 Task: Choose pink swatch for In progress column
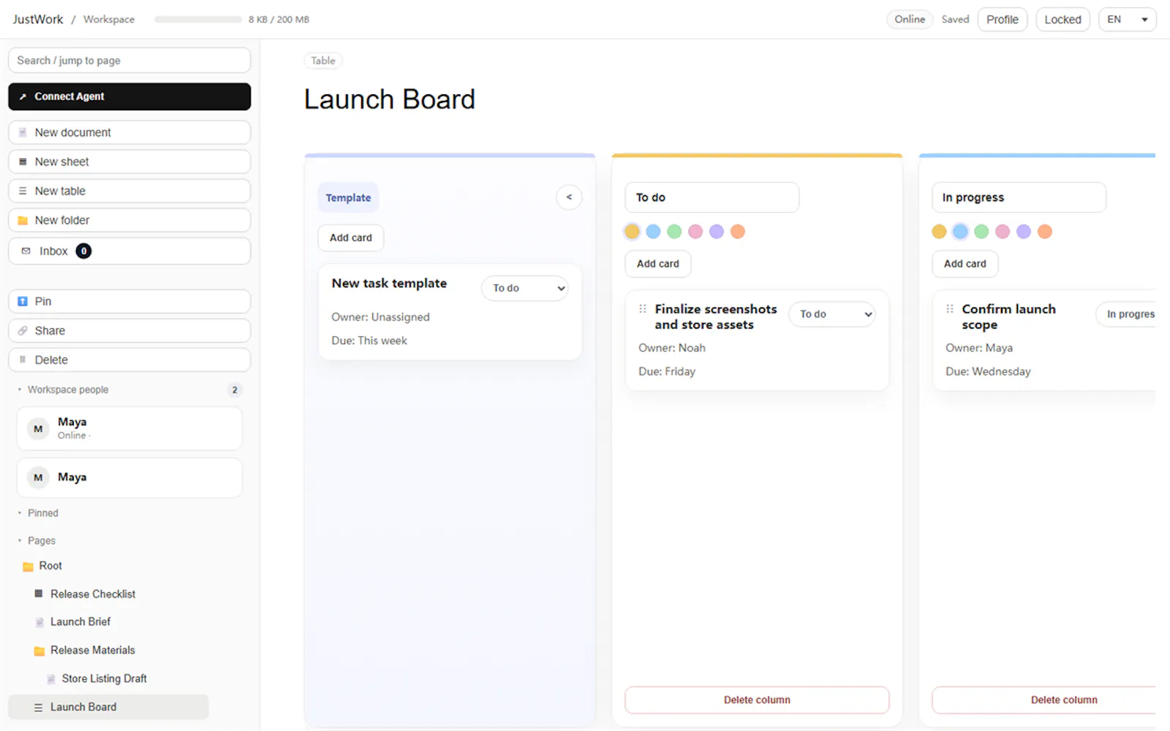1003,232
